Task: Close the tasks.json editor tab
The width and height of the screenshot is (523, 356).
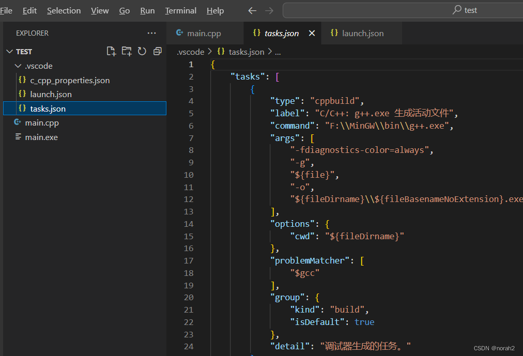Action: pyautogui.click(x=312, y=33)
